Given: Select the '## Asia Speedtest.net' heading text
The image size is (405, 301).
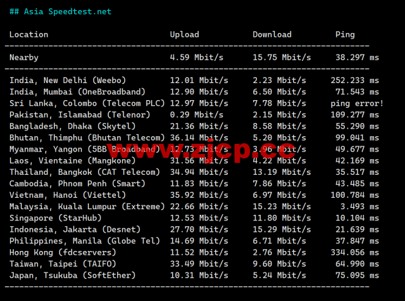Looking at the screenshot, I should [x=61, y=11].
